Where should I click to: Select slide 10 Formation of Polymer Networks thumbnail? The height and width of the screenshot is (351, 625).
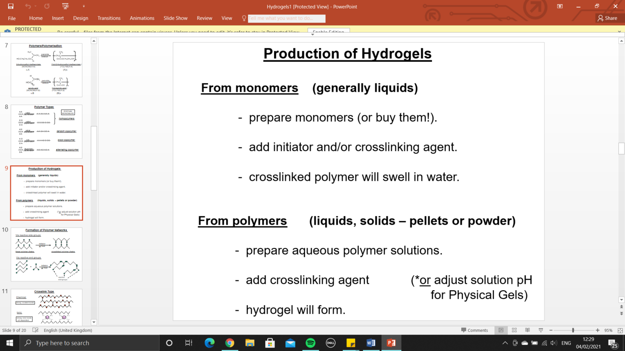point(46,255)
